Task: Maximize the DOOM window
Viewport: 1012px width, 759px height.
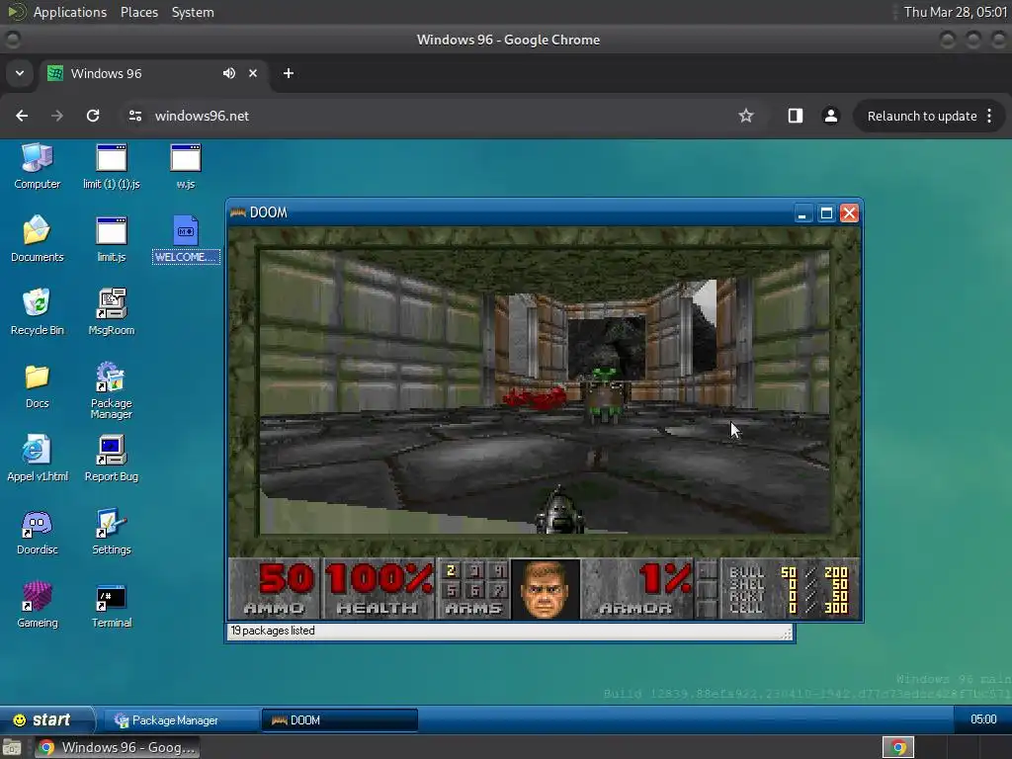Action: (826, 213)
